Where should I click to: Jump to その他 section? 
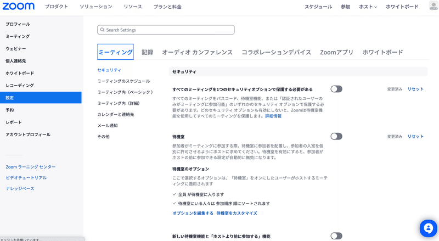pyautogui.click(x=103, y=137)
